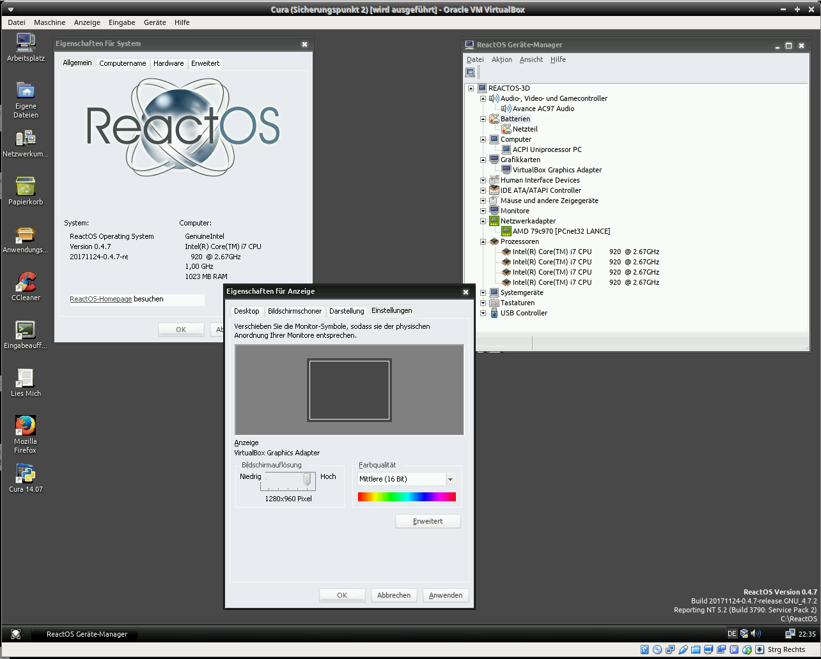This screenshot has height=659, width=821.
Task: Expand the USB Controller node
Action: [x=483, y=313]
